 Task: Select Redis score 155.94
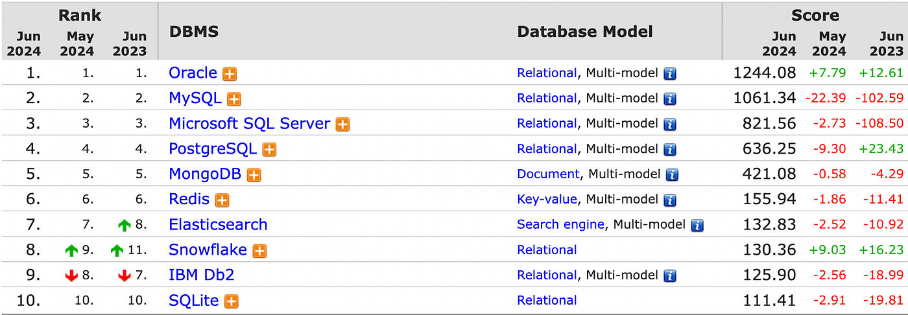pyautogui.click(x=769, y=200)
